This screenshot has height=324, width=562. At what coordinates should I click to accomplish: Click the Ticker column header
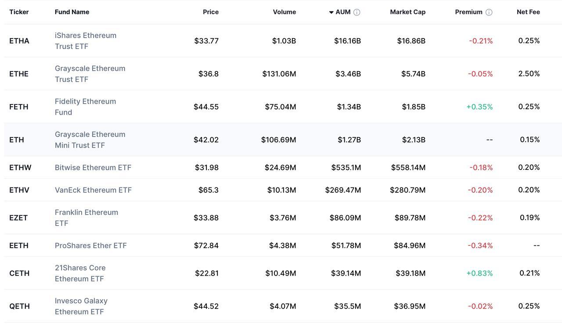[x=19, y=12]
